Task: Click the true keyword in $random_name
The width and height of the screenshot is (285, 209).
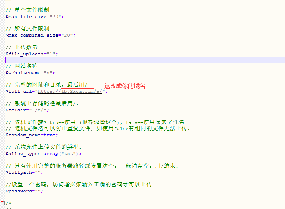Action: (x=51, y=135)
